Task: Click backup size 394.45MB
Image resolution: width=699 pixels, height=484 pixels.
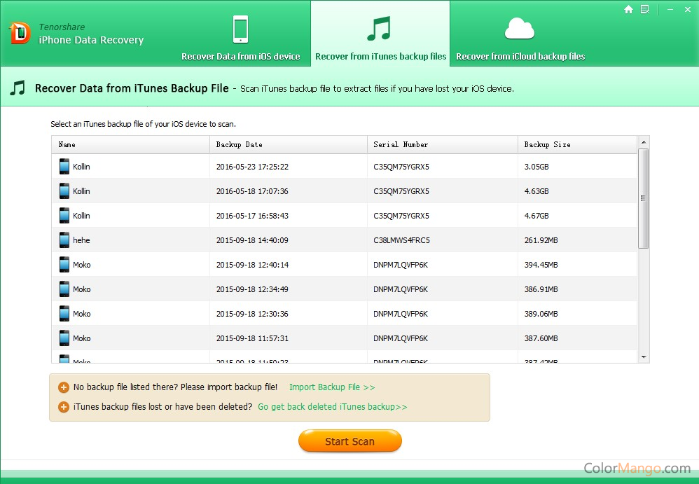Action: pos(541,265)
